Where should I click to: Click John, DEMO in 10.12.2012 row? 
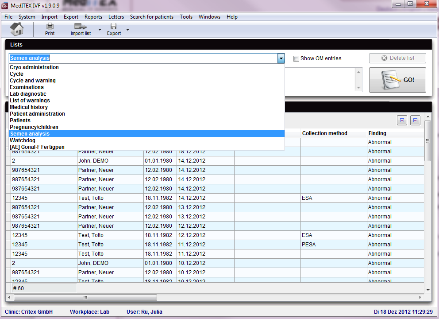pos(110,263)
